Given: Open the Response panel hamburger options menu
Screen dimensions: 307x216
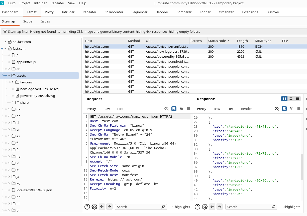Looking at the screenshot, I should click(299, 109).
